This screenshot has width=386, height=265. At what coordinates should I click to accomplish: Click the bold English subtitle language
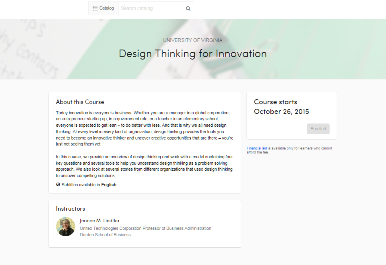(x=109, y=185)
